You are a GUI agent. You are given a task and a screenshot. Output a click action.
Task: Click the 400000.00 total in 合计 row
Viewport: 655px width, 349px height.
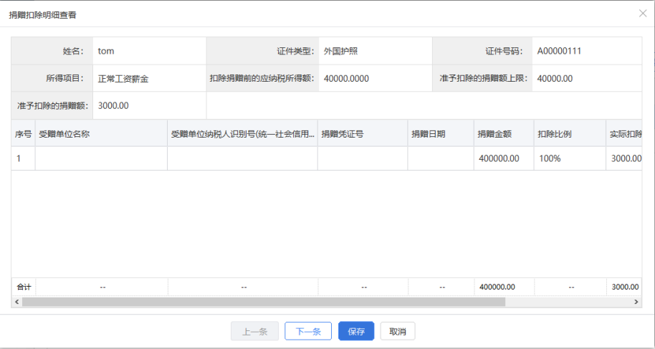[x=497, y=287]
